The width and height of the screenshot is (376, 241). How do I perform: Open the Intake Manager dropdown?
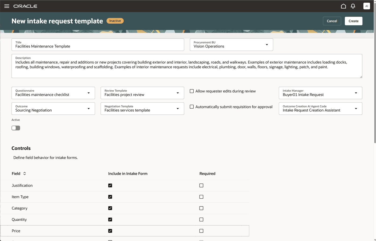click(320, 93)
